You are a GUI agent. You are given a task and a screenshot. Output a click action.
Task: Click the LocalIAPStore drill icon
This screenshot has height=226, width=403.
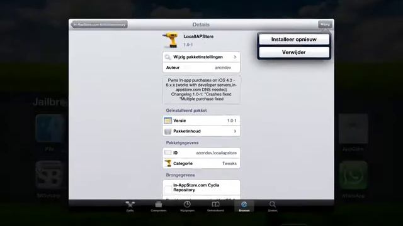coord(171,40)
